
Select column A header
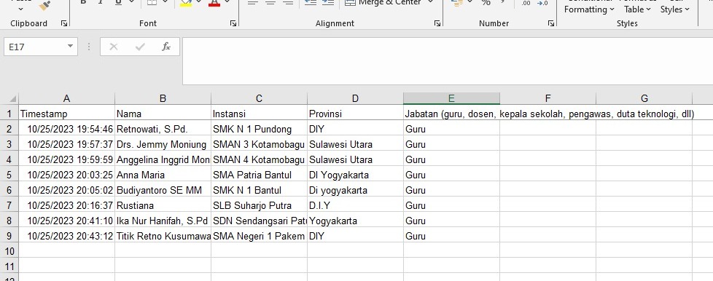point(66,98)
